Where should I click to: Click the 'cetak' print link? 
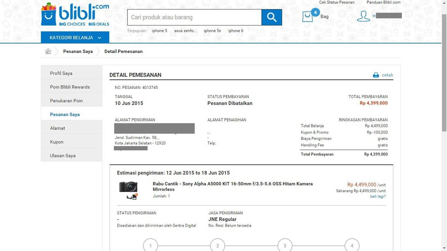coord(387,75)
